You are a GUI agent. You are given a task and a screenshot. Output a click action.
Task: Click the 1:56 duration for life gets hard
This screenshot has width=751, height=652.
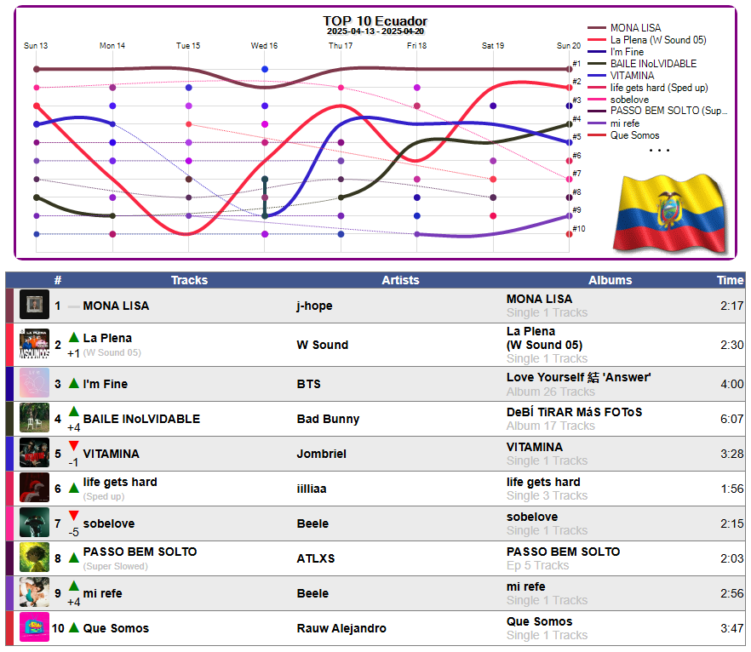[732, 489]
